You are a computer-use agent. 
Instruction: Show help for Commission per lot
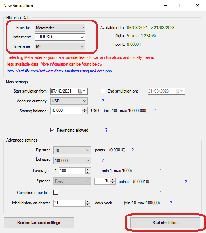click(160, 193)
